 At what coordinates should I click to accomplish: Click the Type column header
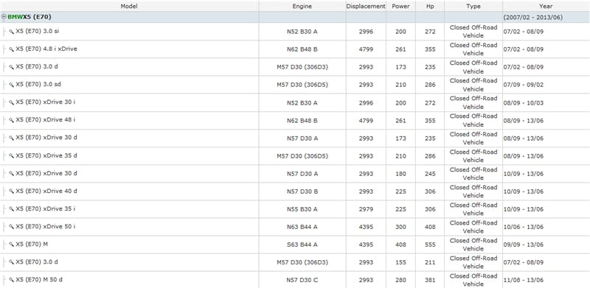(x=473, y=6)
